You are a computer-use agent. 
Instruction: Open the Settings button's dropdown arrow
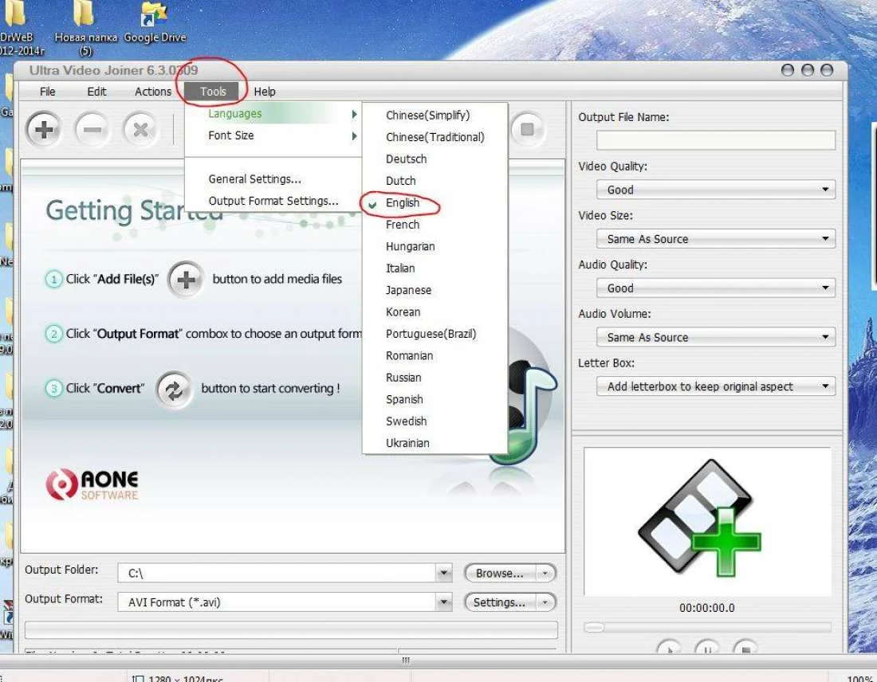coord(545,602)
